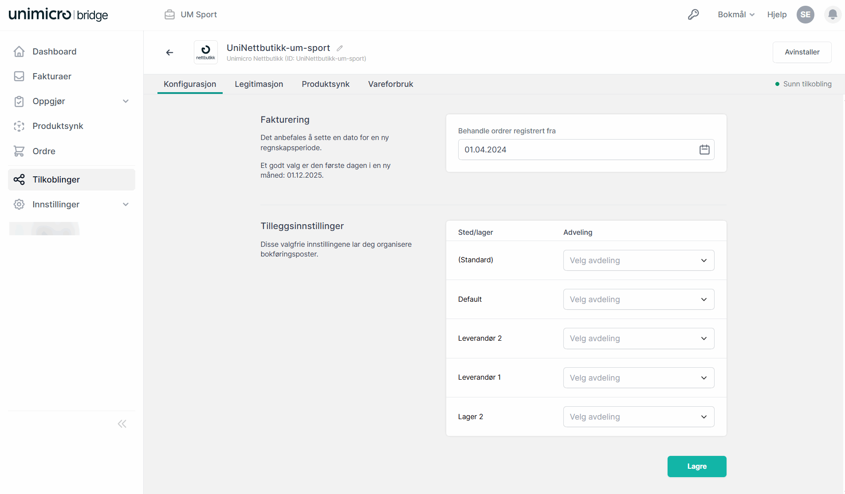Viewport: 845px width, 494px height.
Task: Click the UM Sport briefcase icon
Action: pyautogui.click(x=169, y=15)
